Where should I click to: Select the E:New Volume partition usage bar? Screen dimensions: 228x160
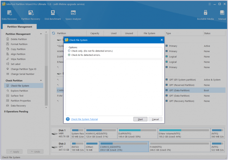pos(184,130)
